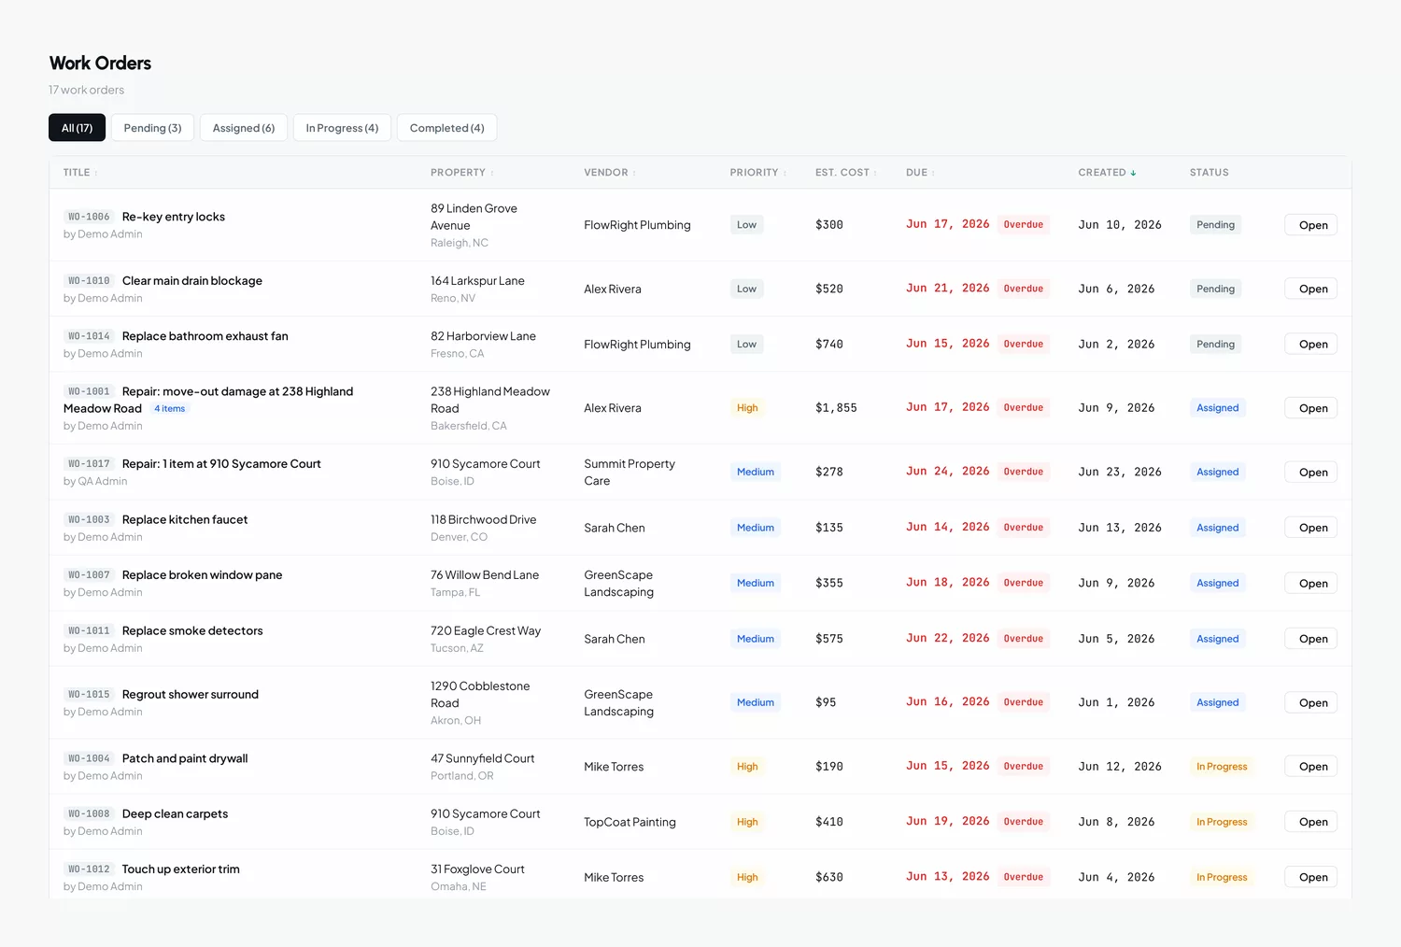Image resolution: width=1401 pixels, height=947 pixels.
Task: Switch to the Completed (4) tab
Action: (446, 128)
